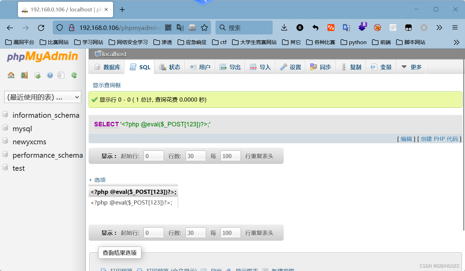Click the 显示查询框 link
Screen dimensions: 465x271
[107, 85]
